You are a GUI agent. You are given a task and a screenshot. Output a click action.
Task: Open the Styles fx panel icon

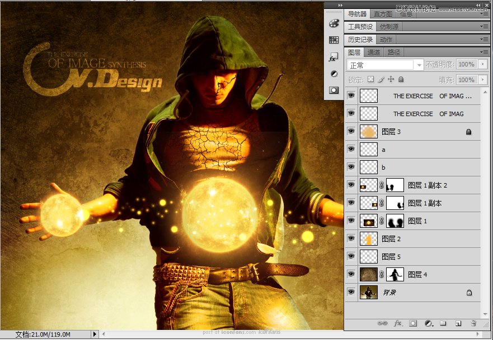334,58
